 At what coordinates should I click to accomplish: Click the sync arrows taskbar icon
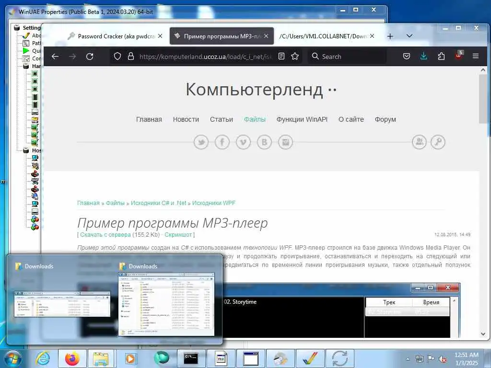point(340,358)
